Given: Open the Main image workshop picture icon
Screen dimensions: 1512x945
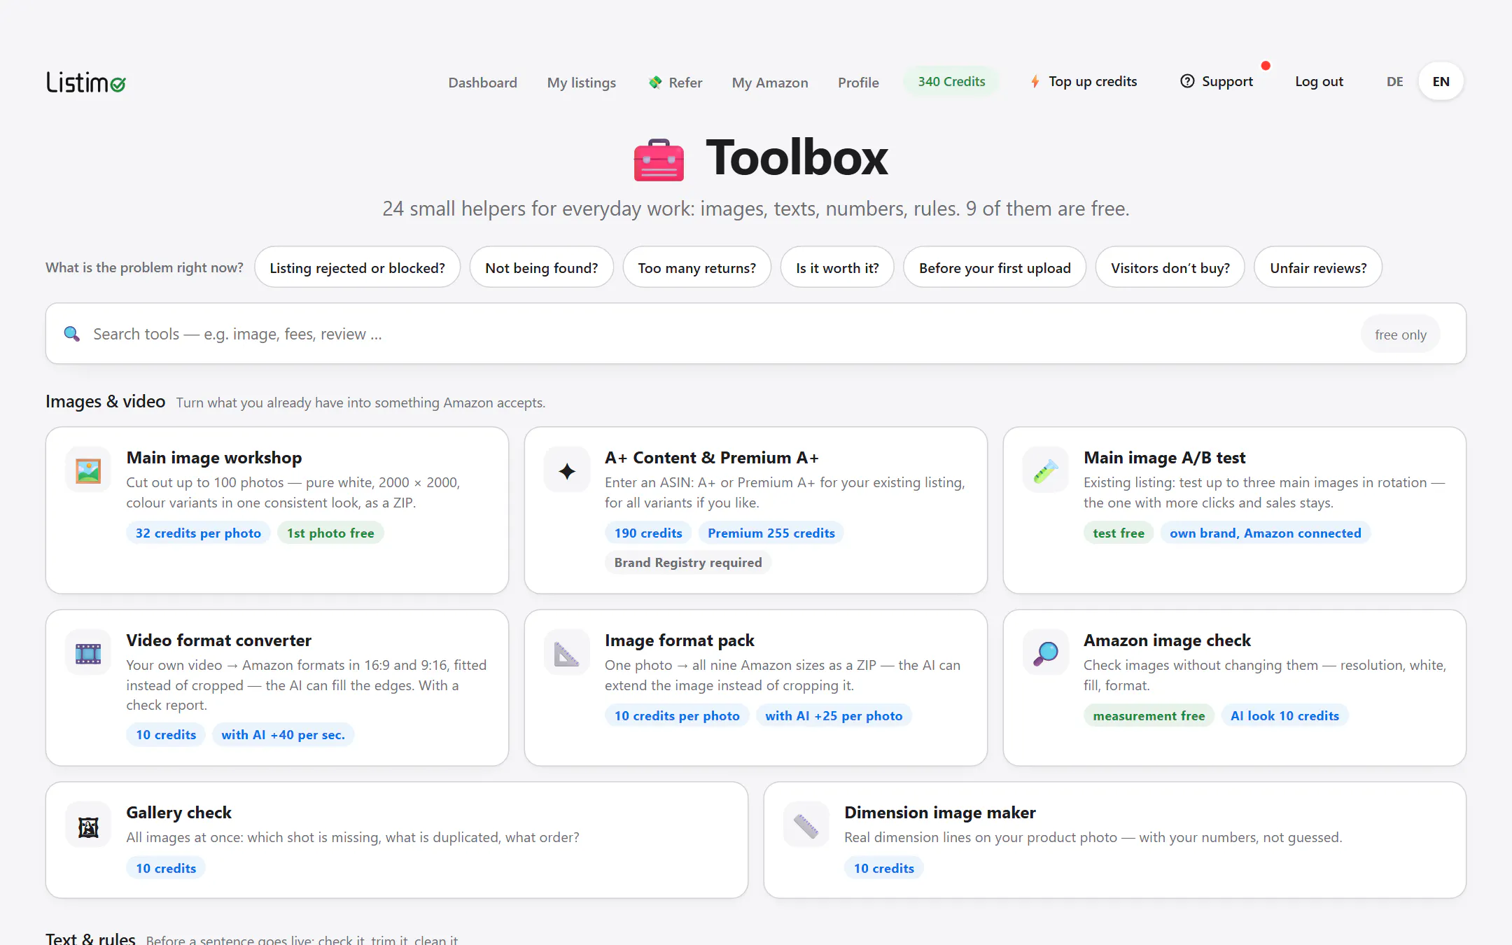Looking at the screenshot, I should pyautogui.click(x=88, y=470).
